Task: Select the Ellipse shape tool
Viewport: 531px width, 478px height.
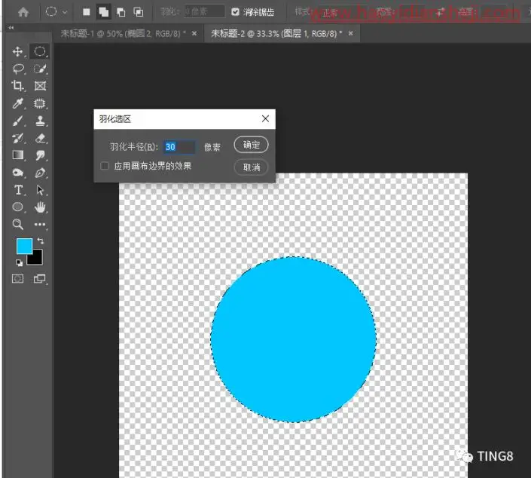Action: (x=17, y=207)
